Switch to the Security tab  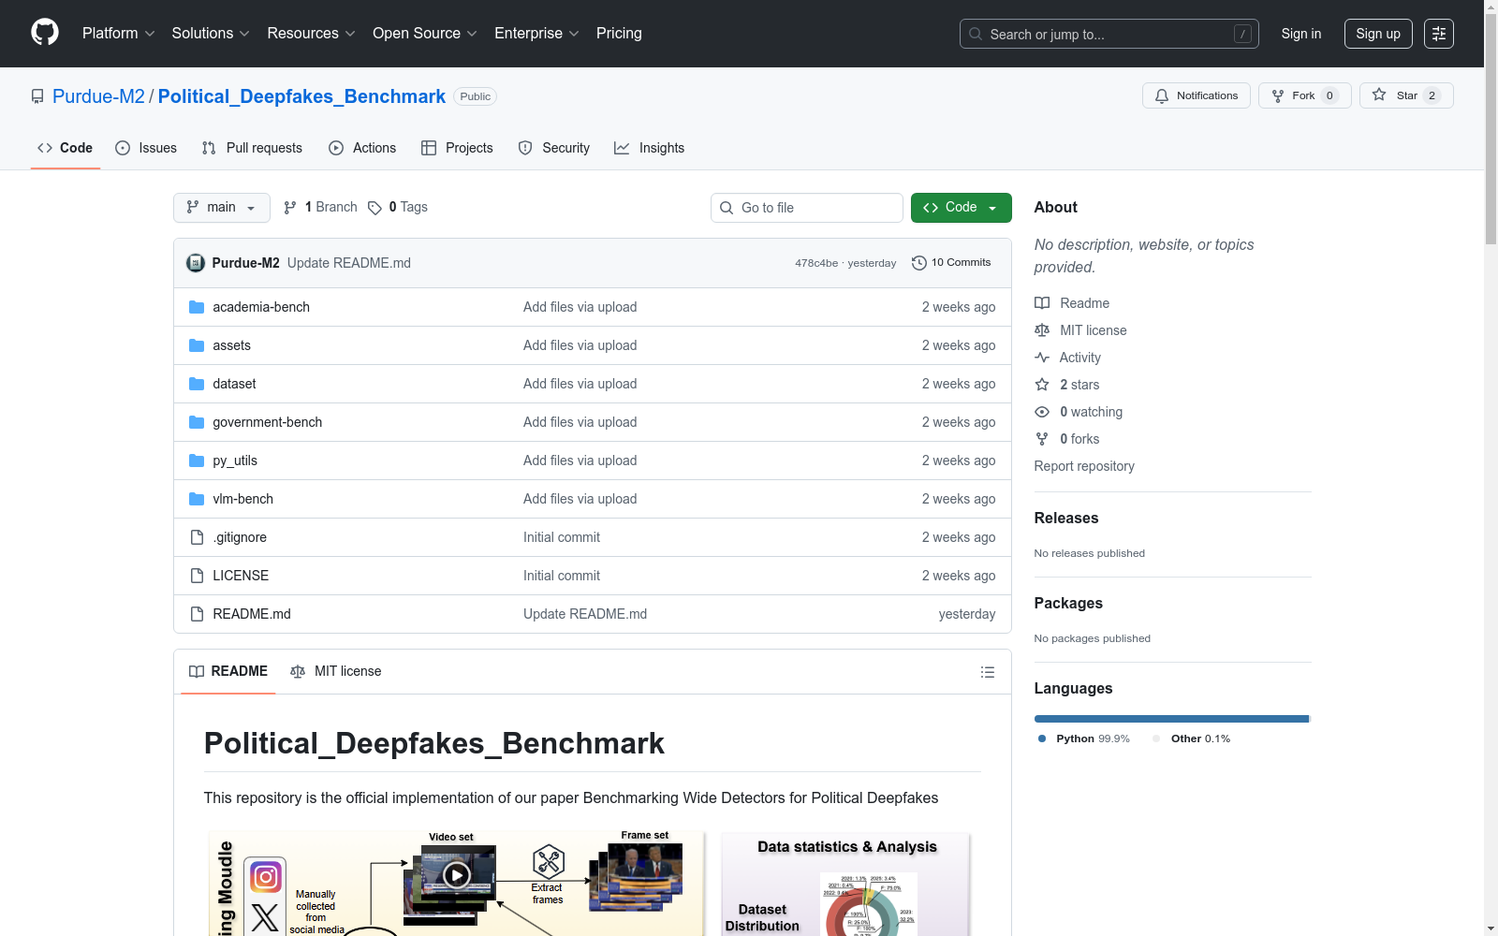click(x=554, y=148)
